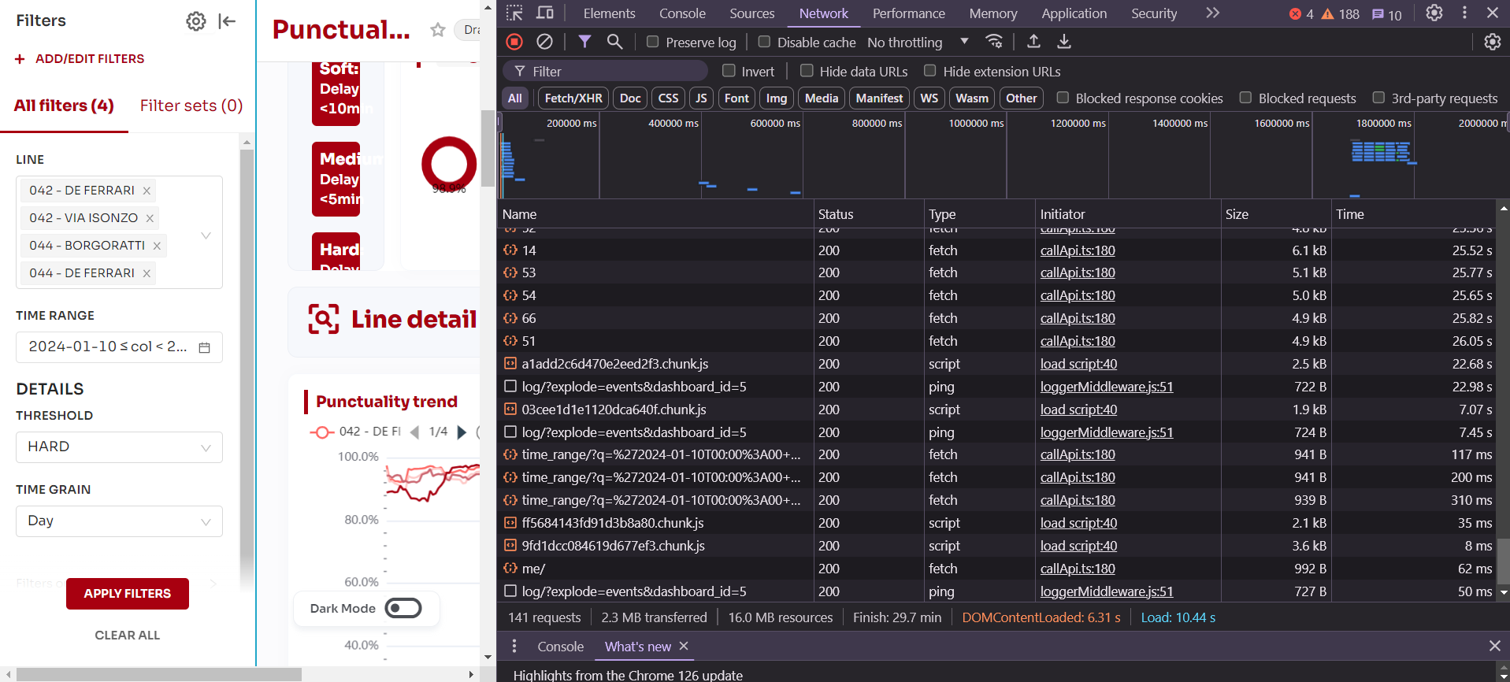
Task: Remove the 044 - BORGORATTI filter tag
Action: point(157,246)
